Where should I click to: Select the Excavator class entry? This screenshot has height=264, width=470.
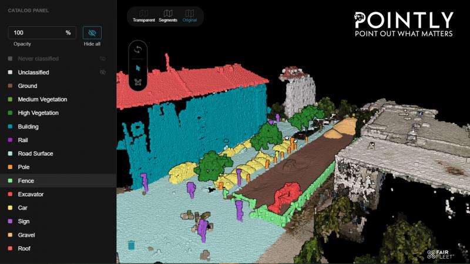pyautogui.click(x=31, y=194)
